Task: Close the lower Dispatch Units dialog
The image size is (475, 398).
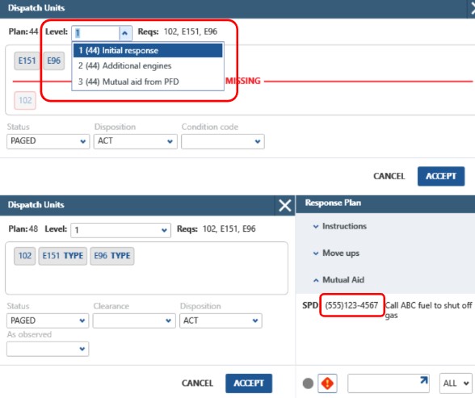Action: click(284, 205)
